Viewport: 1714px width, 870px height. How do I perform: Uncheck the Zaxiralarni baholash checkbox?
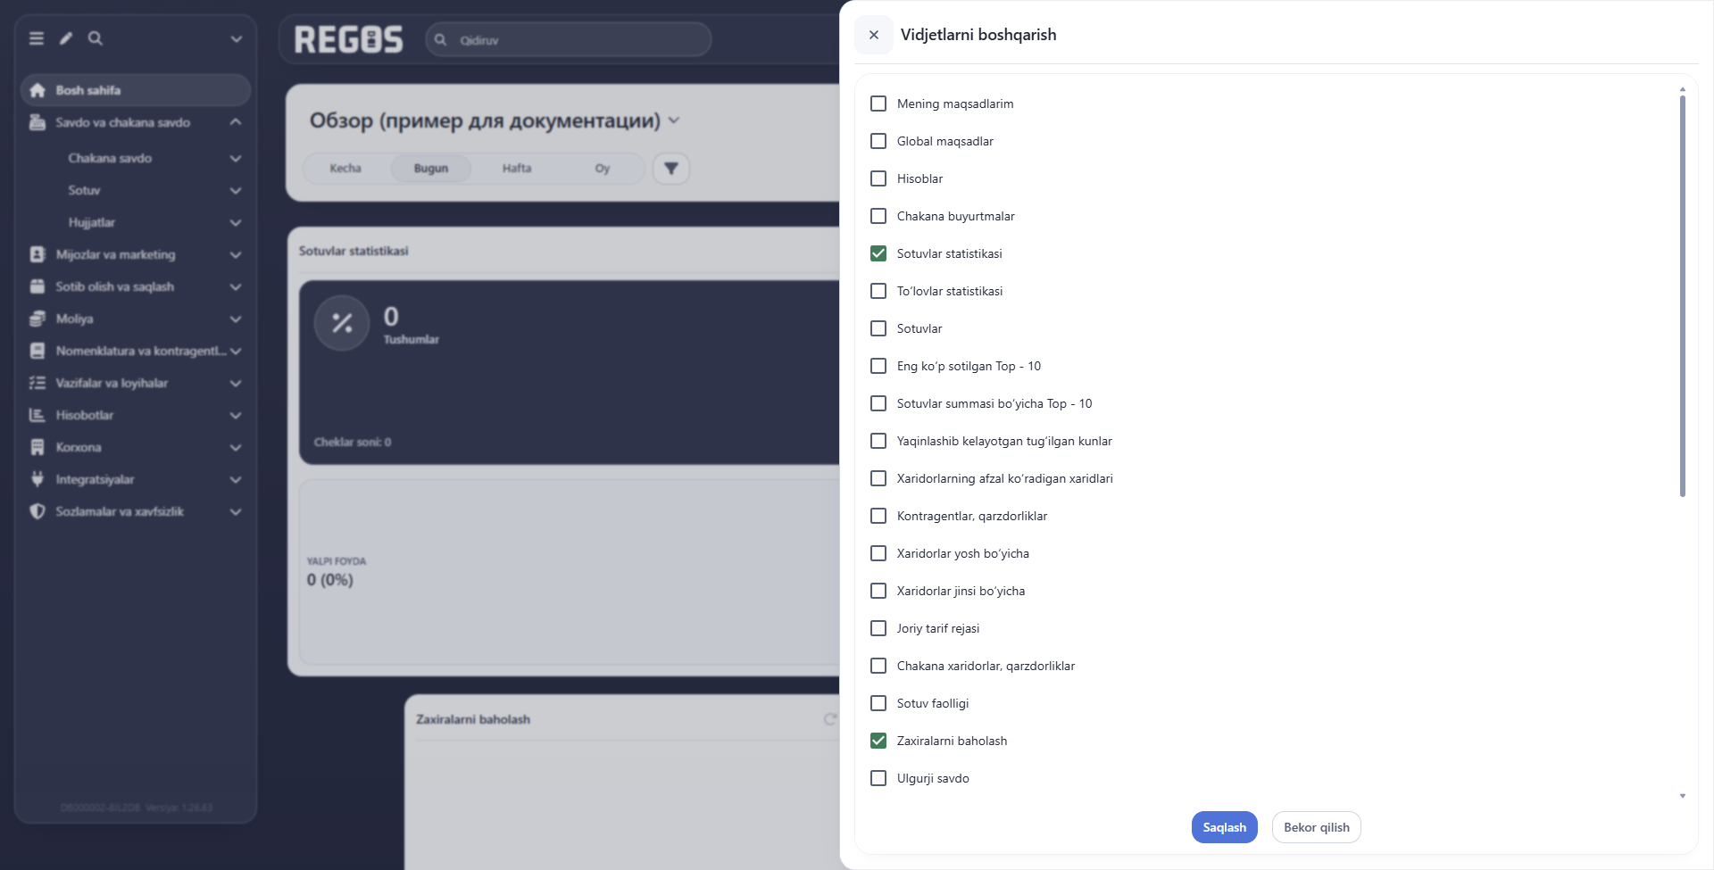(x=878, y=741)
